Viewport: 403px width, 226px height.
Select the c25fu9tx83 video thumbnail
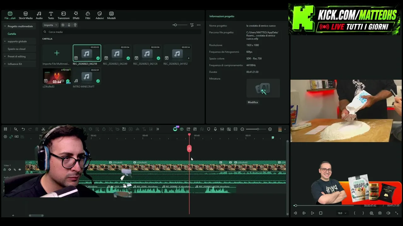[x=57, y=76]
